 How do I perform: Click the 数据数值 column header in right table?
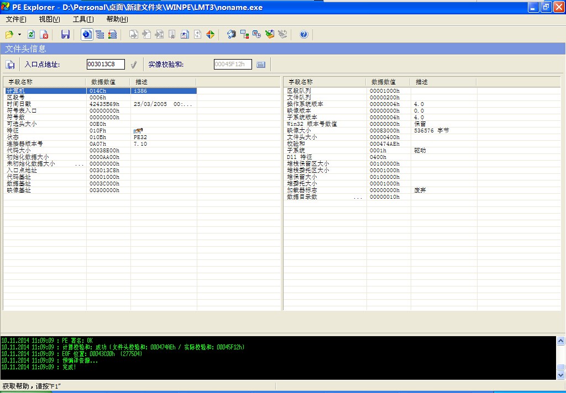tap(388, 82)
